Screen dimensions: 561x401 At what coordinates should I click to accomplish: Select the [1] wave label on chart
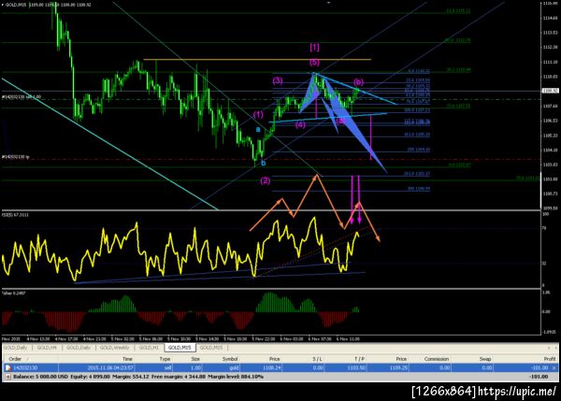point(314,47)
